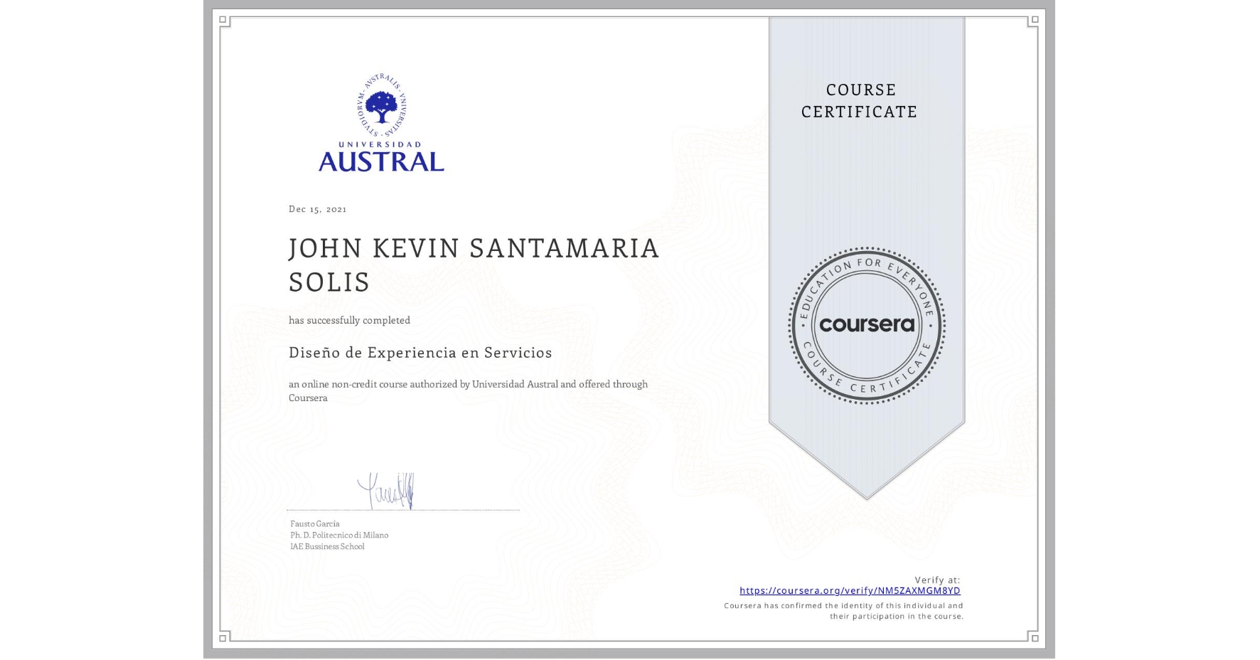This screenshot has width=1260, height=660.
Task: Click the decorative corner ornament top left
Action: [225, 22]
